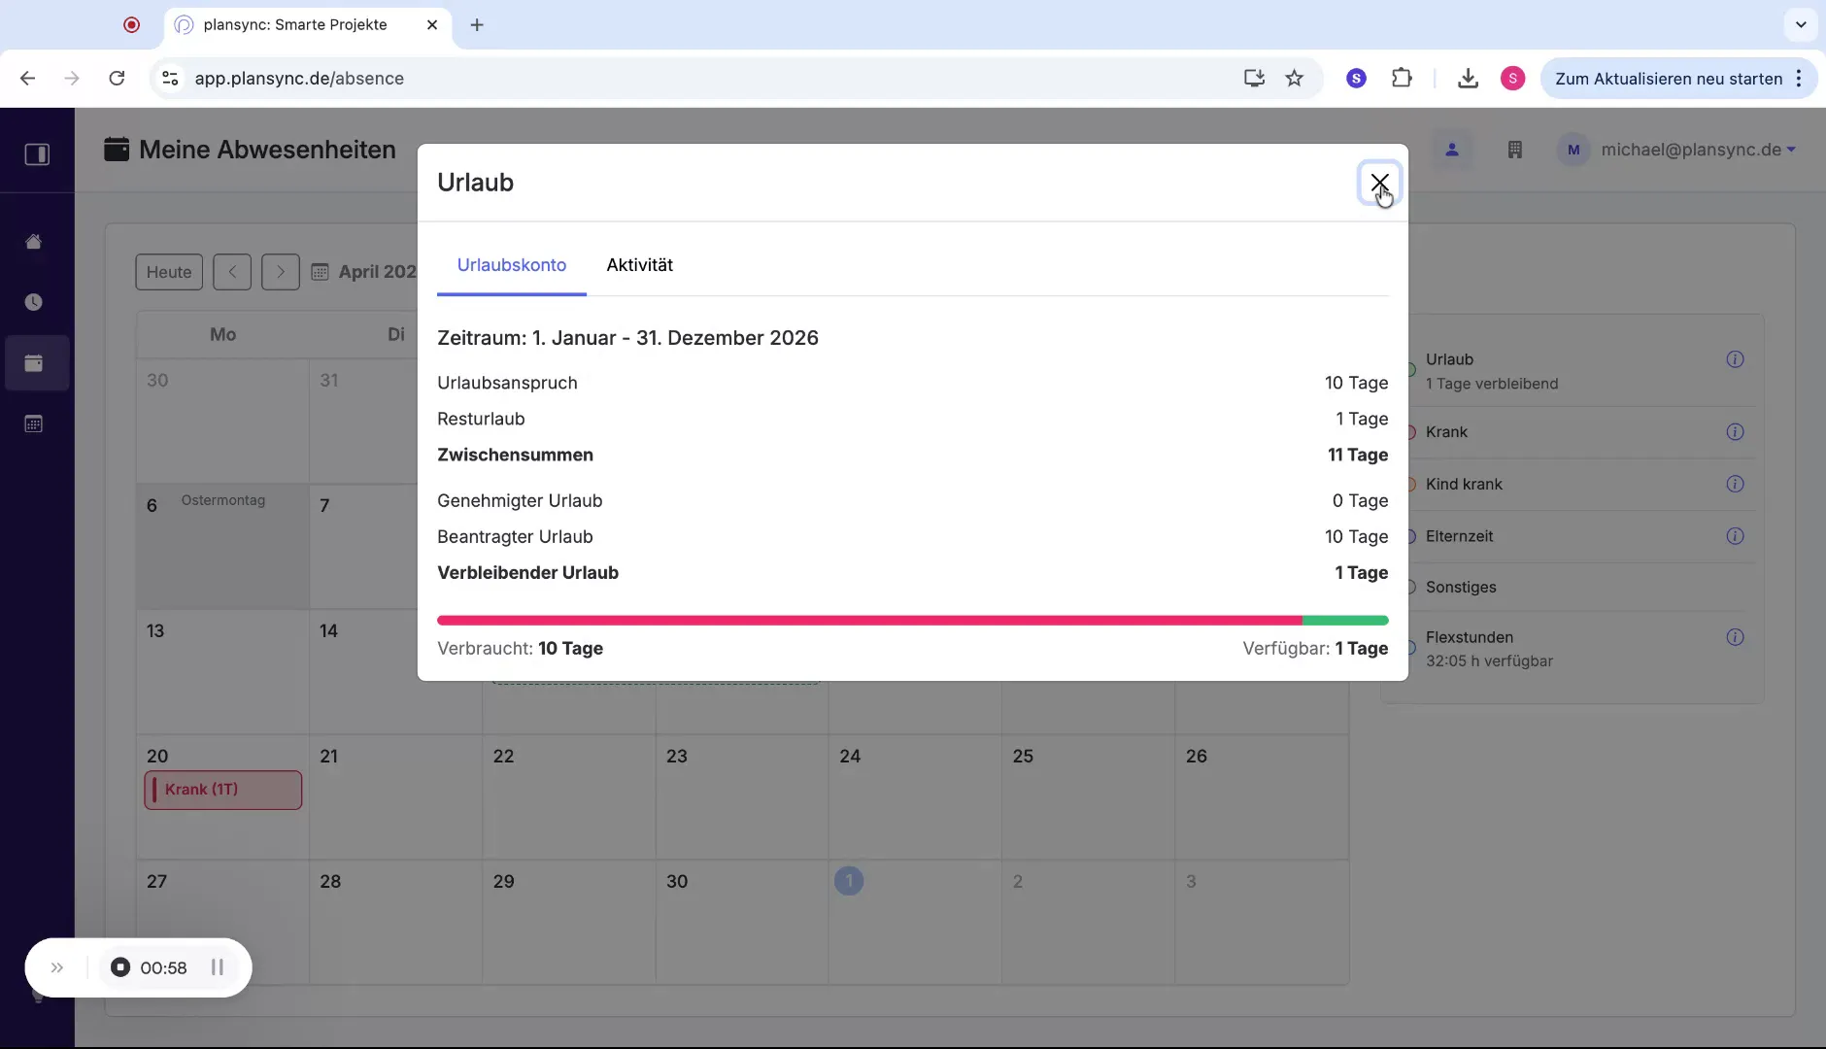Open the April month date picker
The width and height of the screenshot is (1826, 1049).
(x=364, y=272)
